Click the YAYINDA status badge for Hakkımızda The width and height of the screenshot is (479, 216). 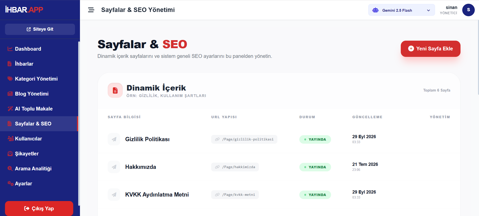click(x=315, y=167)
